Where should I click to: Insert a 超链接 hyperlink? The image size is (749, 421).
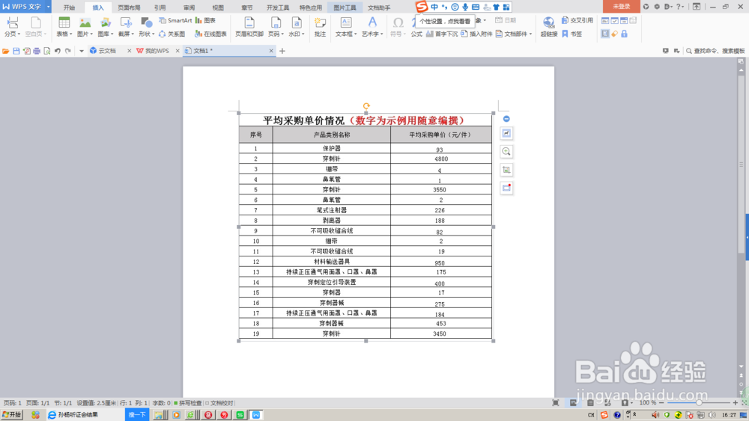[549, 27]
